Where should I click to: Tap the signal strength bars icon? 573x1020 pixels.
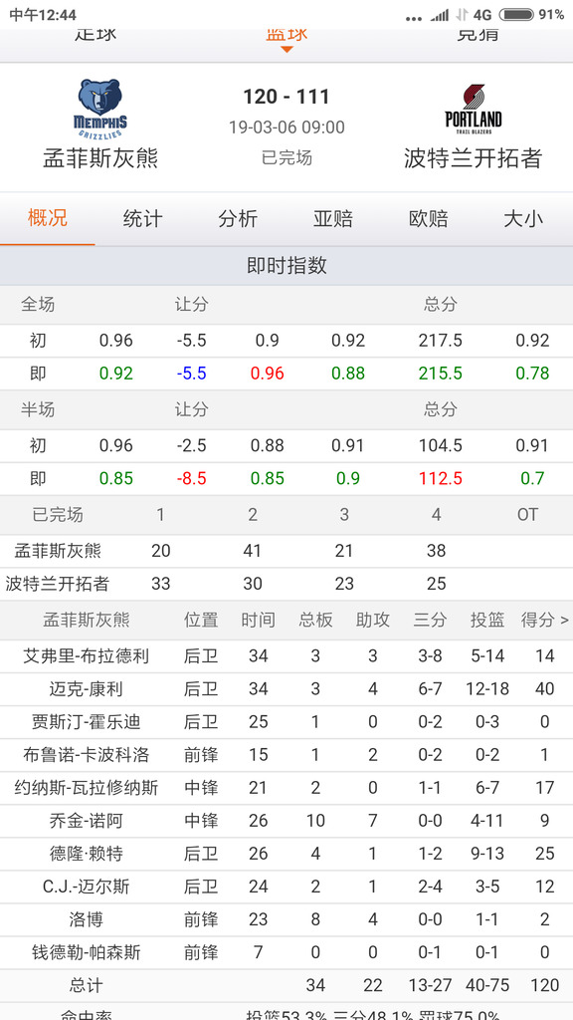[440, 14]
